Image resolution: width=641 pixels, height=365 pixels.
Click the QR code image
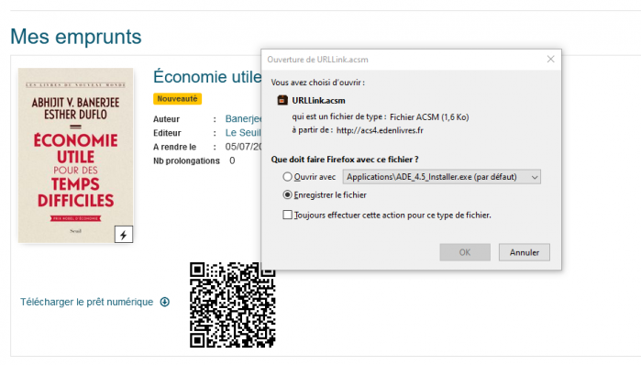232,304
